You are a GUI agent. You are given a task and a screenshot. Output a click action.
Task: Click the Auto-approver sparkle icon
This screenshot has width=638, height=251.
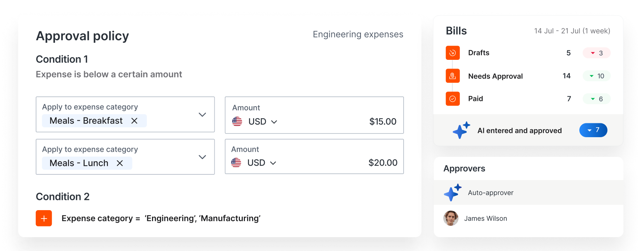pyautogui.click(x=452, y=193)
